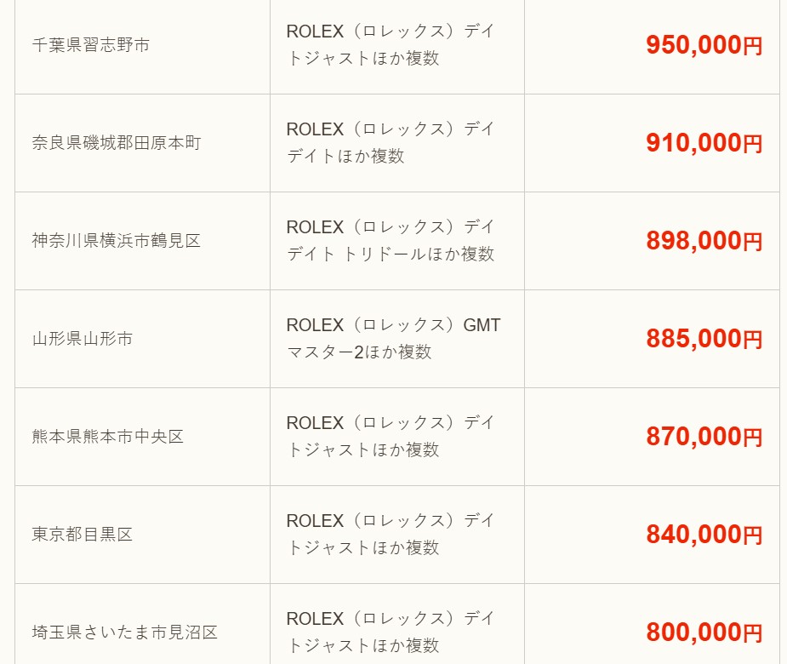This screenshot has width=787, height=664.
Task: Click the デイデイトほか複数 item in 奈良県 row
Action: click(x=391, y=143)
